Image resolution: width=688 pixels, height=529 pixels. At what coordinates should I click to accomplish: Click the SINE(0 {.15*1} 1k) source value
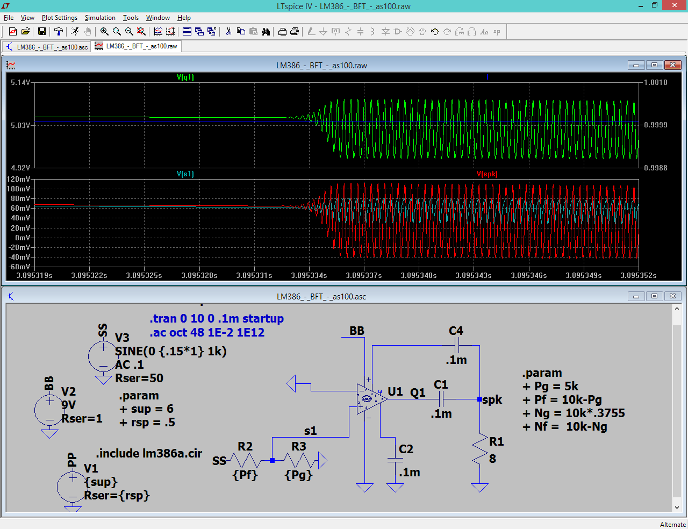[171, 351]
